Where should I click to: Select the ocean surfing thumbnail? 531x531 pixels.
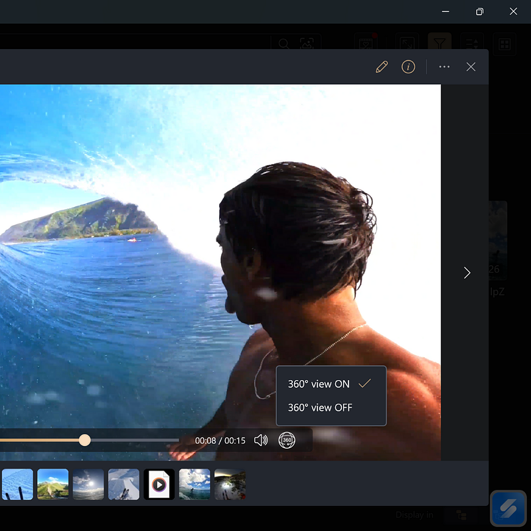(x=194, y=485)
